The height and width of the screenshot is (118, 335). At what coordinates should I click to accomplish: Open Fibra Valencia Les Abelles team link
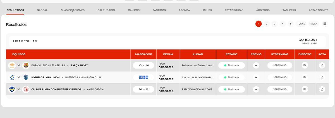48,66
